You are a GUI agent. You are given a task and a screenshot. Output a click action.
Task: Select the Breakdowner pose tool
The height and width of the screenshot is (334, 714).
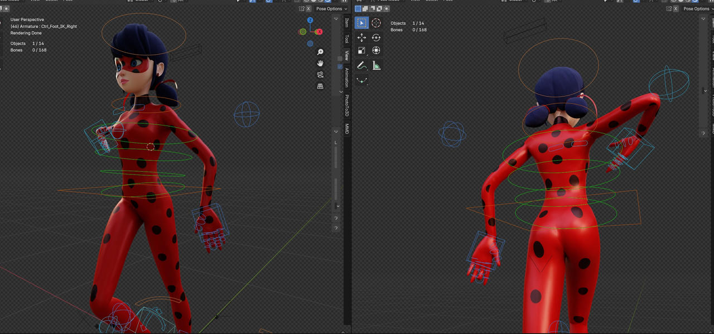coord(361,80)
